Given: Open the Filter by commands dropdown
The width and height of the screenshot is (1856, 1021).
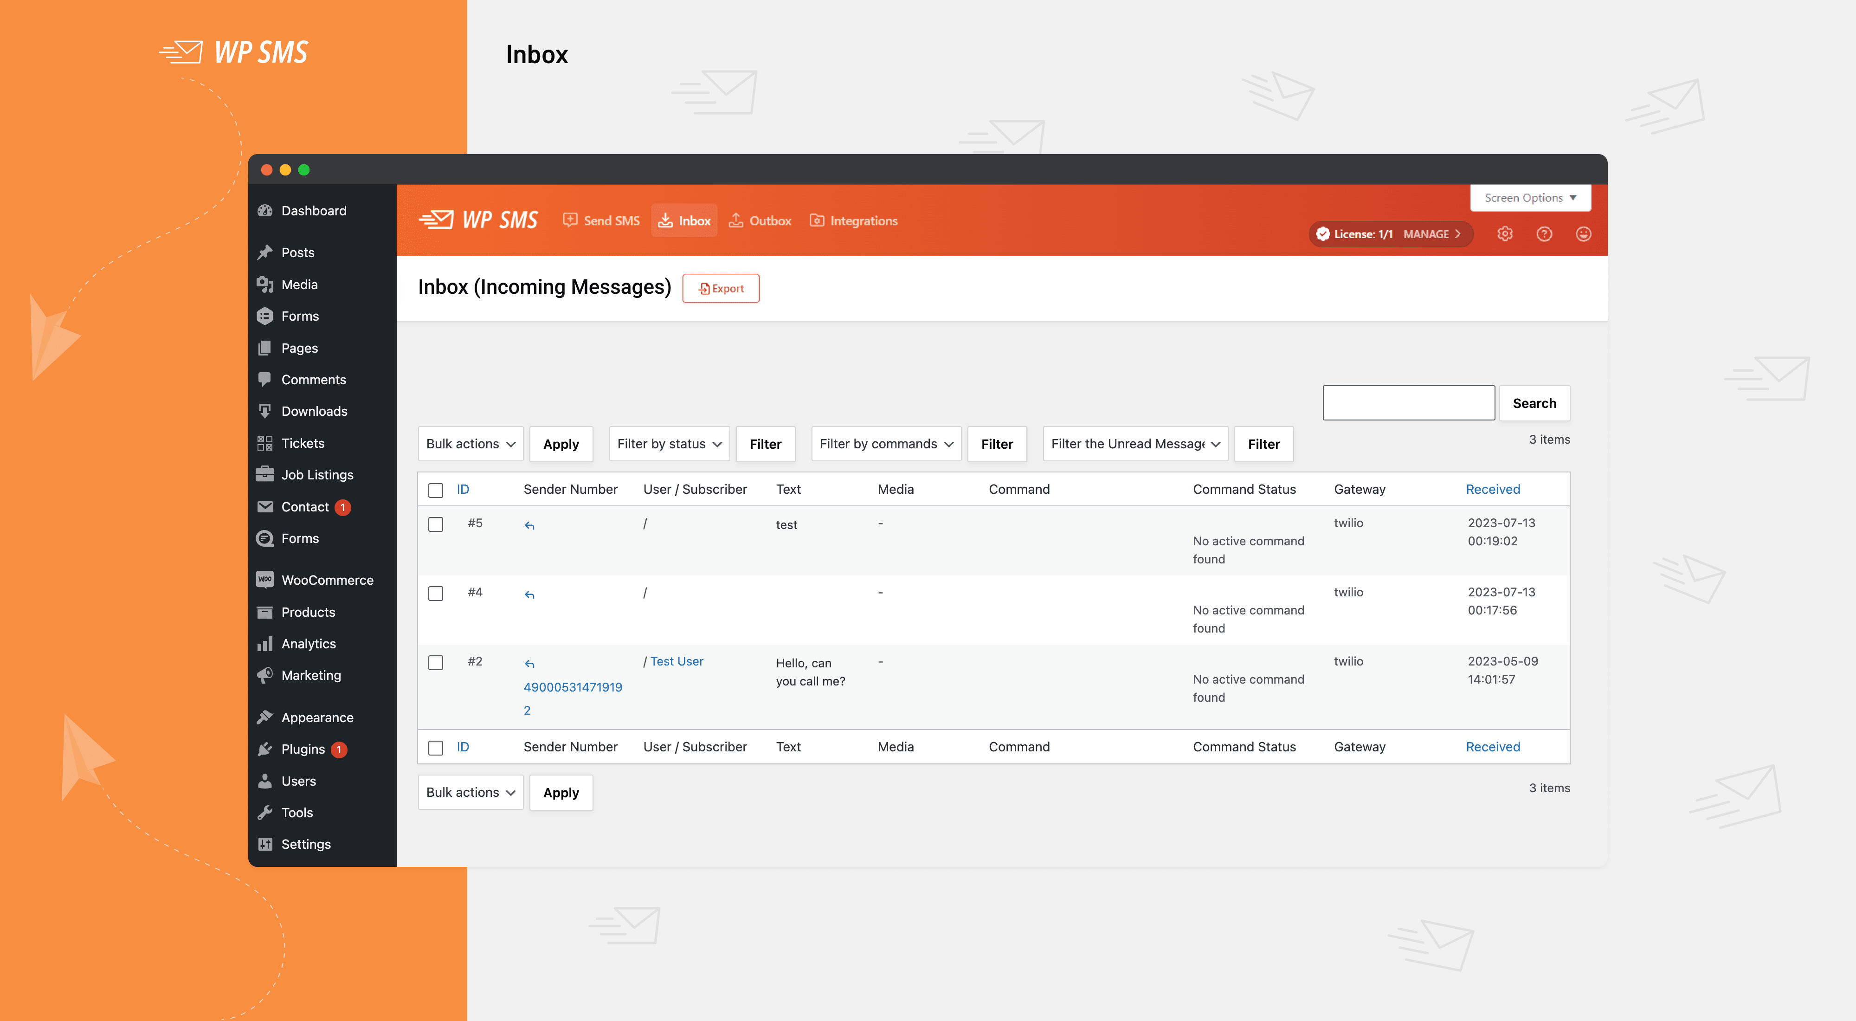Looking at the screenshot, I should coord(885,444).
